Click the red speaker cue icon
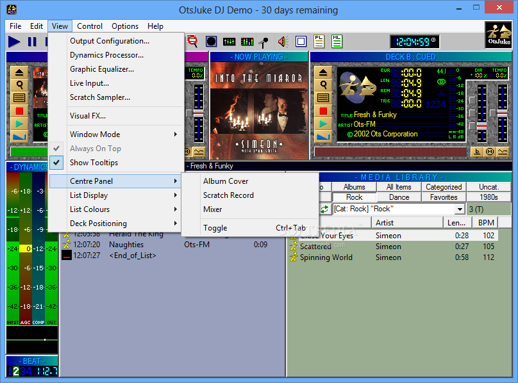 tap(283, 42)
